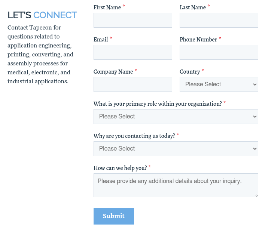Image resolution: width=262 pixels, height=235 pixels.
Task: Focus the Company Name text box
Action: click(132, 84)
